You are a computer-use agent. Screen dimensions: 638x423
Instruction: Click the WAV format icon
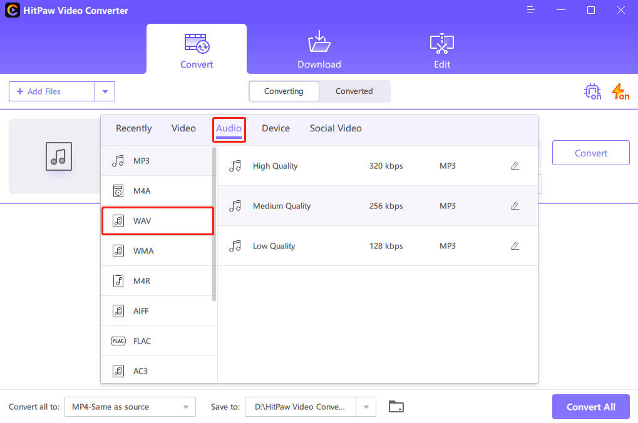tap(118, 221)
